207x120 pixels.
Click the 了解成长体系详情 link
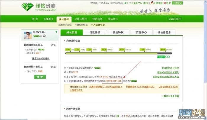170,96
